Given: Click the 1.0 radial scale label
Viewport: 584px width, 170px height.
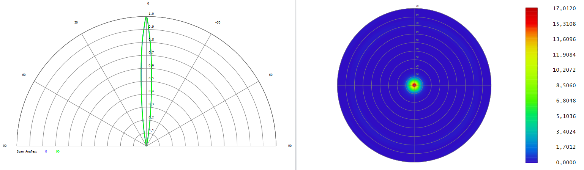Looking at the screenshot, I should point(151,14).
